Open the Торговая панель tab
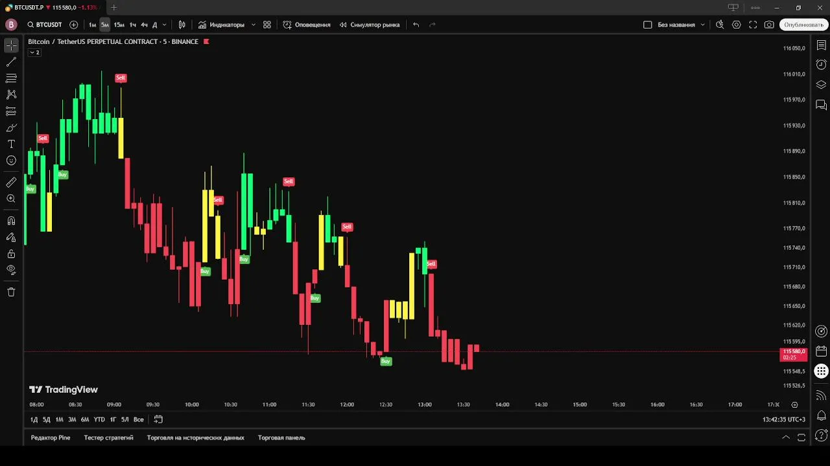This screenshot has height=466, width=830. click(281, 438)
